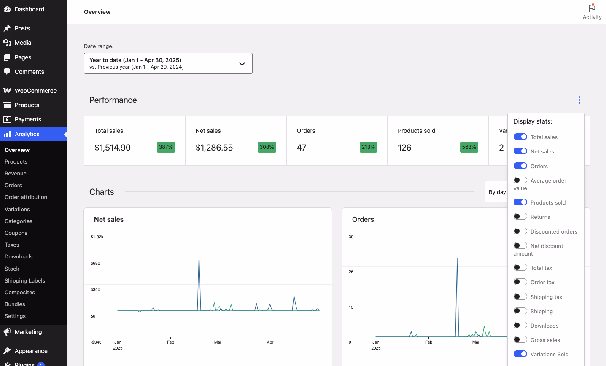The image size is (606, 366).
Task: Switch to the Revenue analytics report
Action: 16,173
